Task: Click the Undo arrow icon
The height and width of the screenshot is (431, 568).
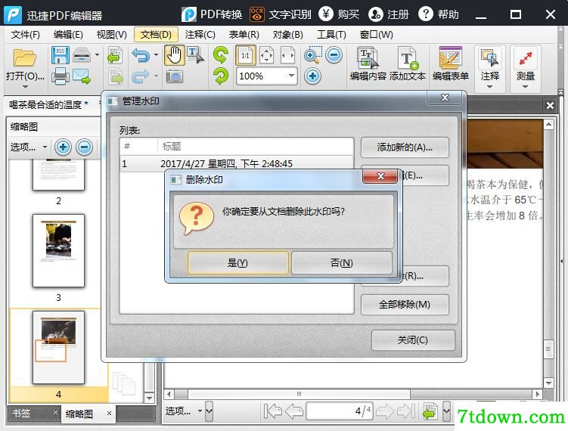Action: [x=141, y=55]
